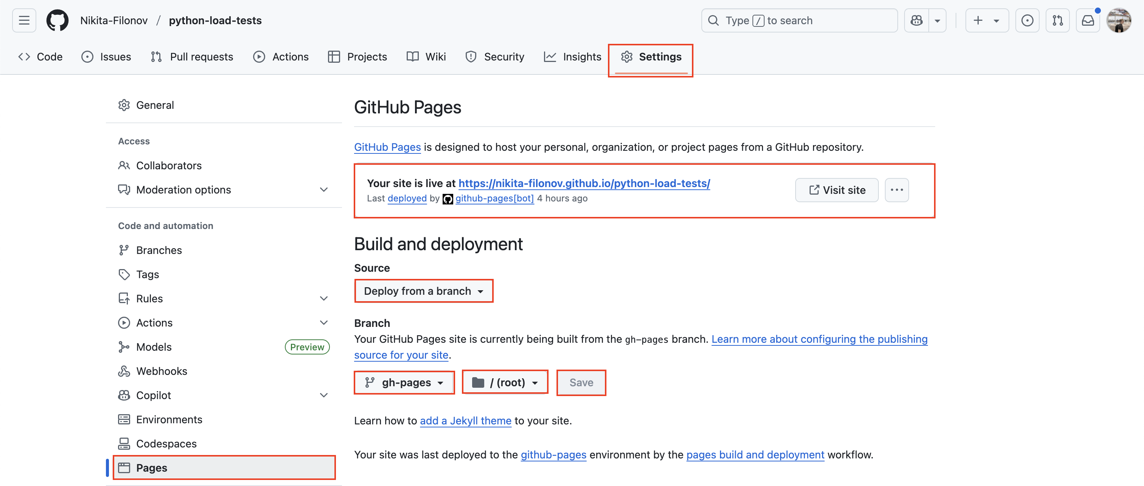Screen dimensions: 1144x486
Task: Open Copilot chat icon in header
Action: tap(917, 20)
